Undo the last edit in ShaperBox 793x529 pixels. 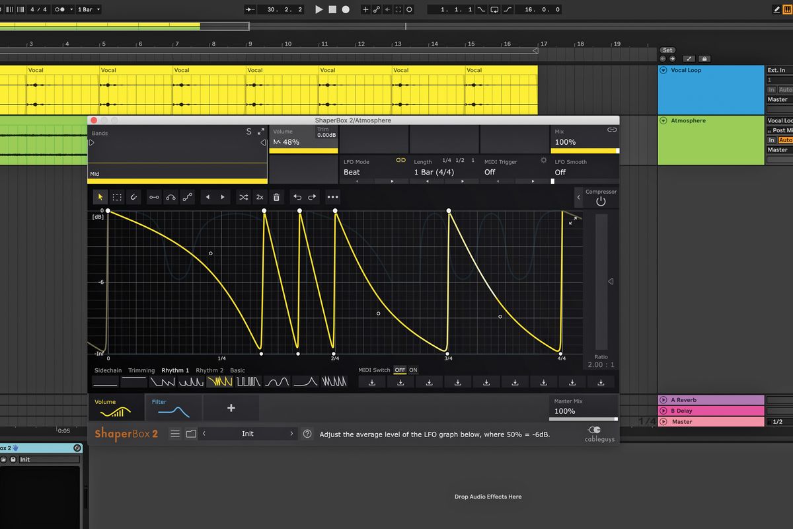tap(298, 196)
